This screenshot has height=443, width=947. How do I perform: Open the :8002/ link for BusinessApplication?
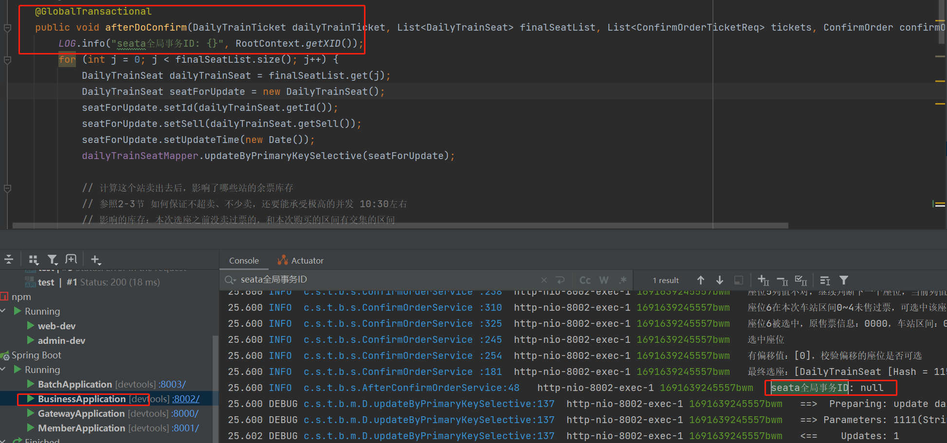point(186,399)
